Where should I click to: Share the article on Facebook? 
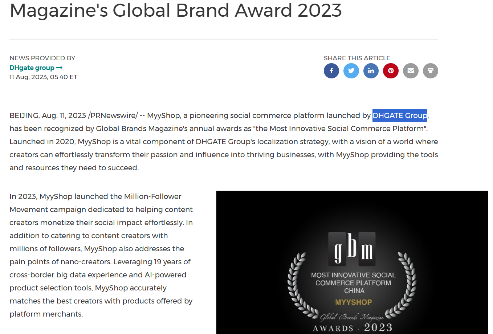pyautogui.click(x=331, y=71)
